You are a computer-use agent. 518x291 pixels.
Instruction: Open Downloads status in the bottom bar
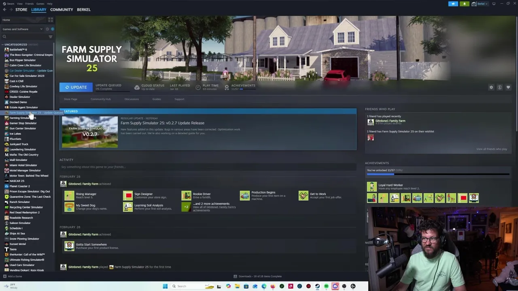pos(257,276)
